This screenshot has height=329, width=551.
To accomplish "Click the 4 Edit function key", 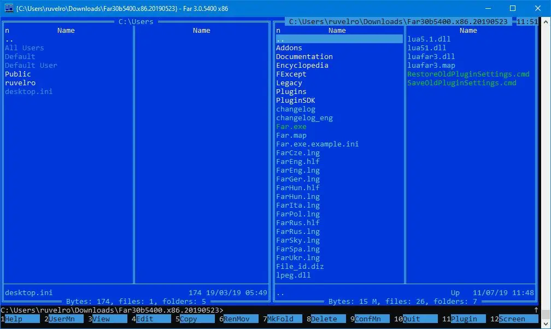I will click(x=151, y=319).
